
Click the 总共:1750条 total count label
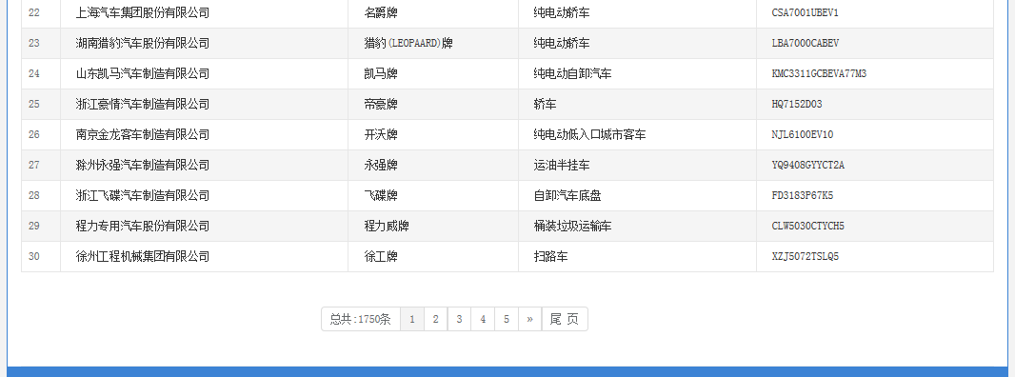point(361,319)
